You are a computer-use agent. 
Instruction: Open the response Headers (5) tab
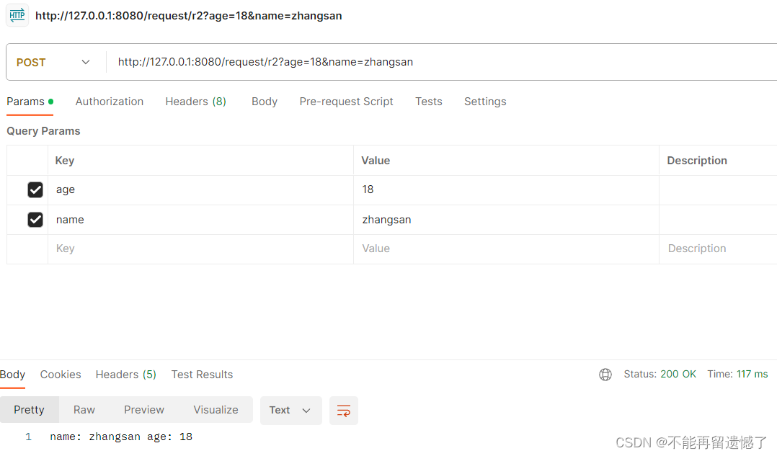coord(126,375)
